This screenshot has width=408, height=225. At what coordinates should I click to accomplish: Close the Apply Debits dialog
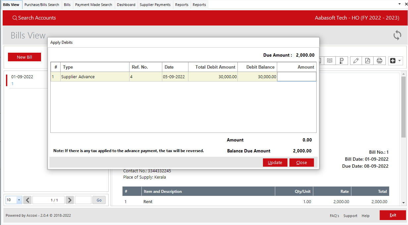(301, 162)
